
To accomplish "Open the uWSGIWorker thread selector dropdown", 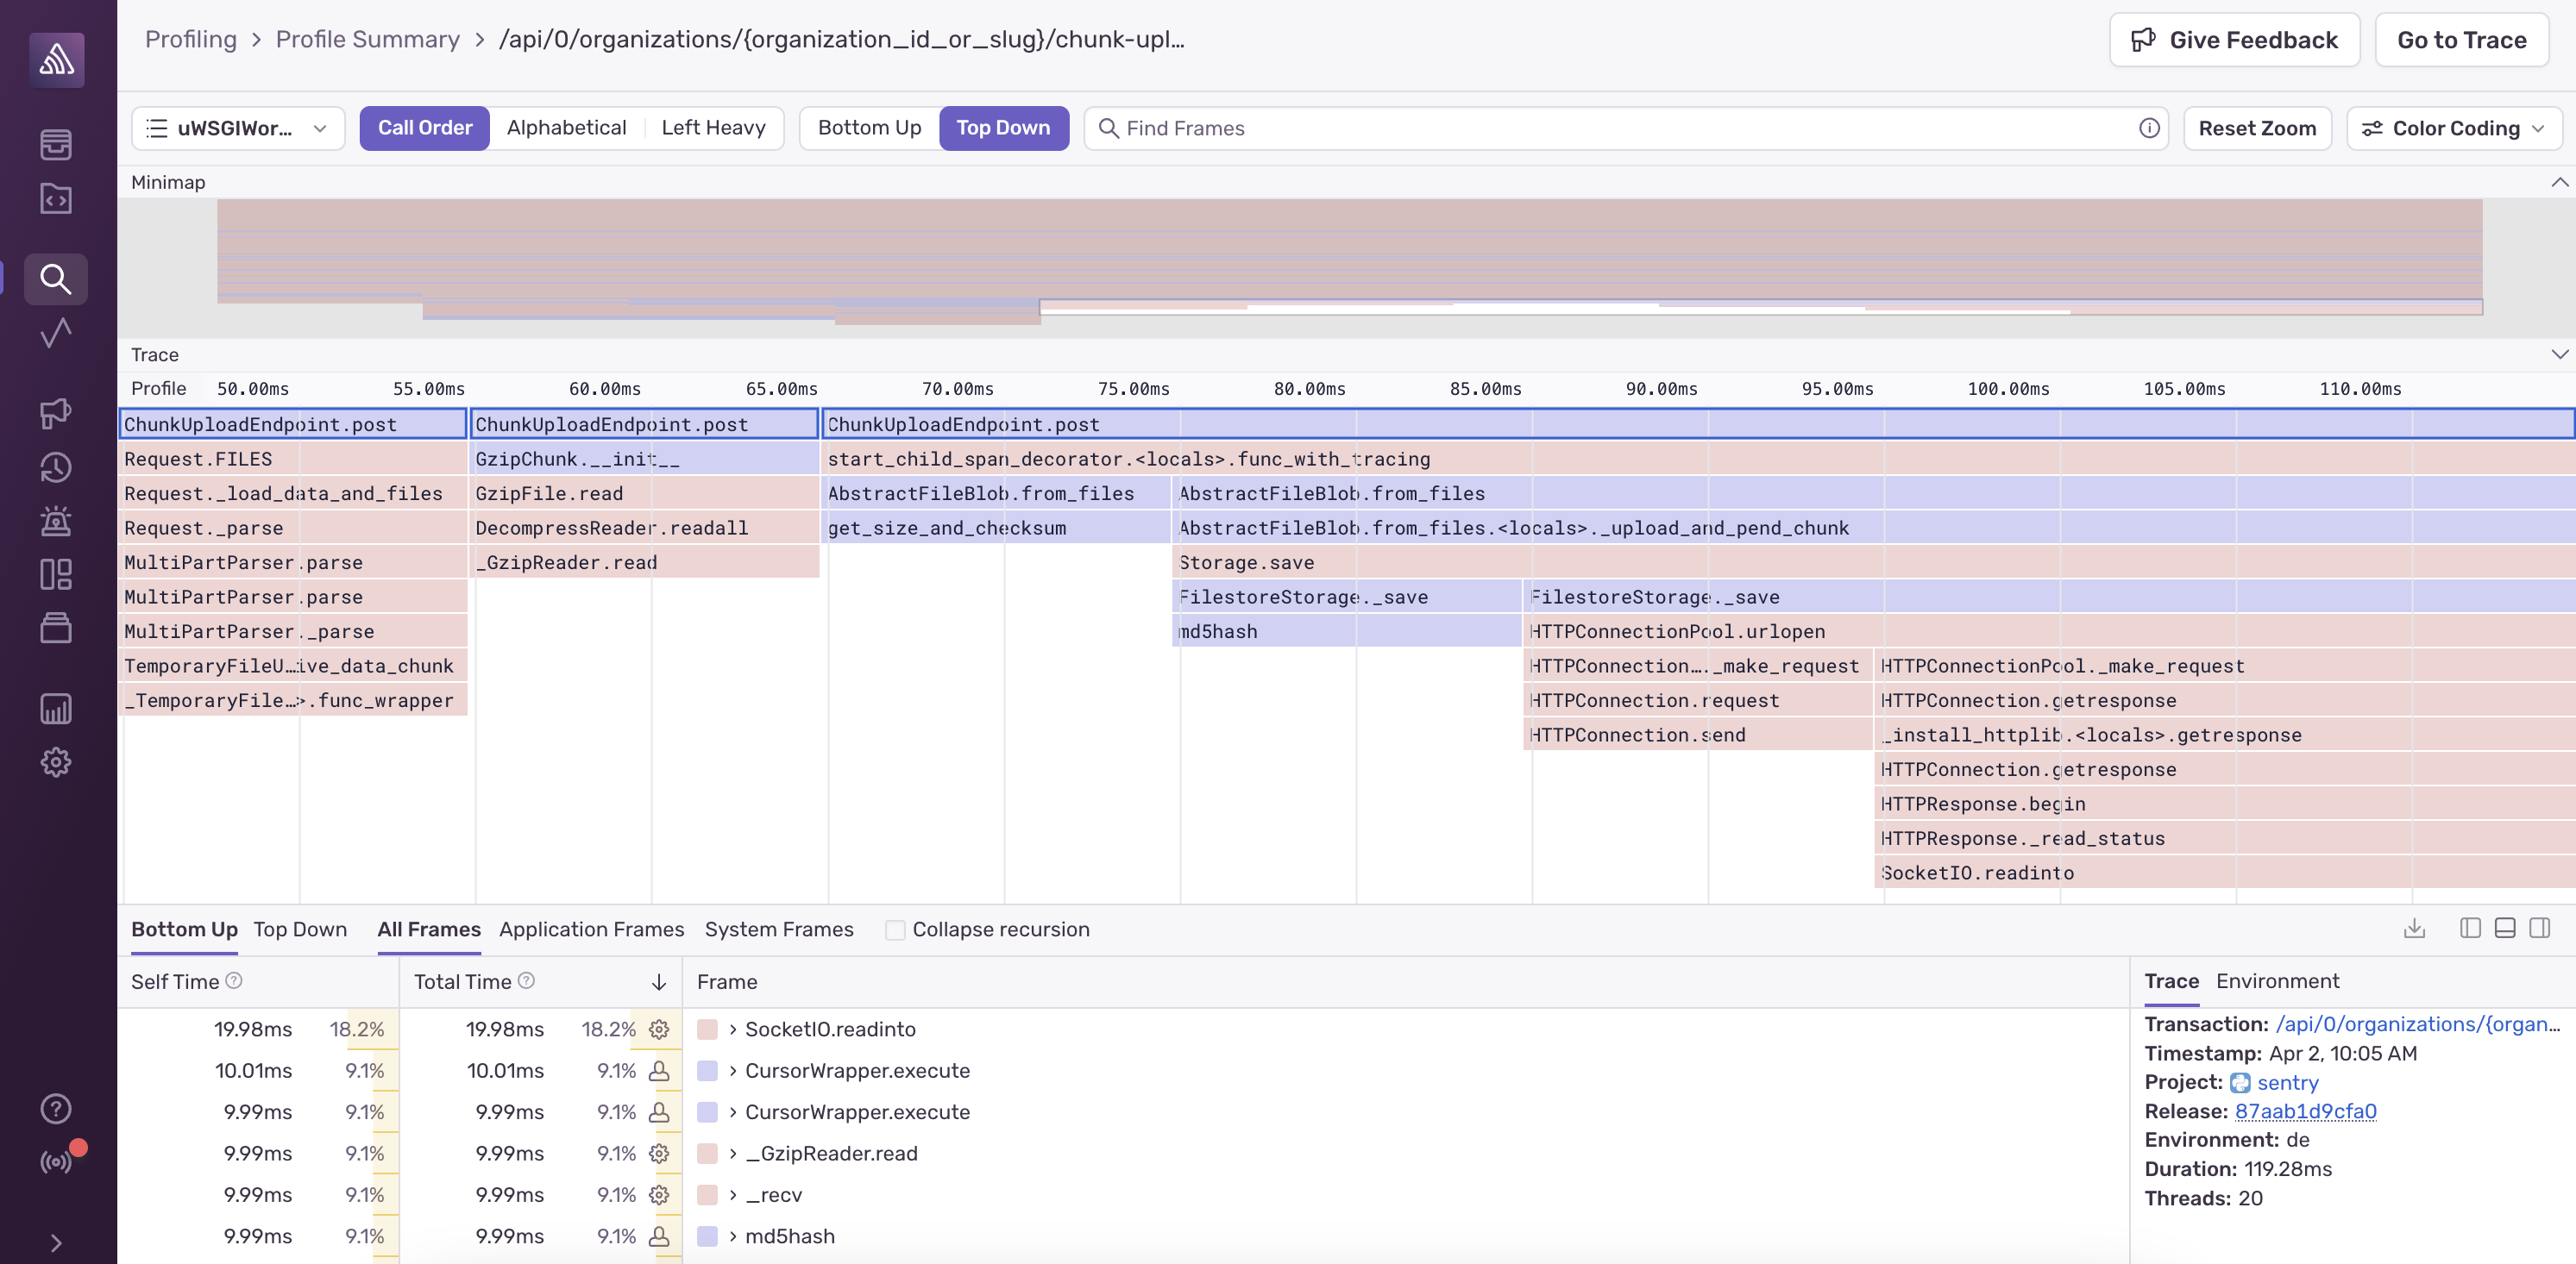I will pos(238,128).
